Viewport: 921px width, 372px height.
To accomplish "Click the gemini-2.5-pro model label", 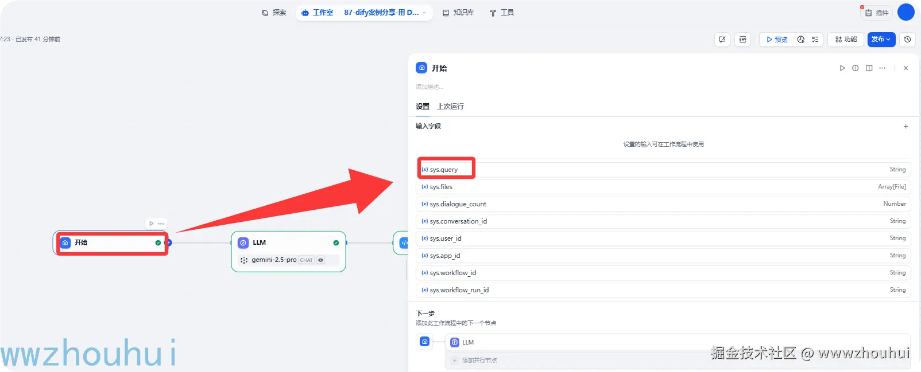I will [274, 260].
